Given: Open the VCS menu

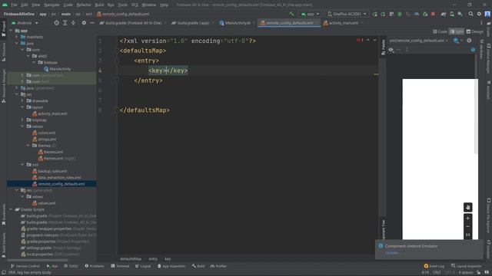Looking at the screenshot, I should pyautogui.click(x=135, y=5).
